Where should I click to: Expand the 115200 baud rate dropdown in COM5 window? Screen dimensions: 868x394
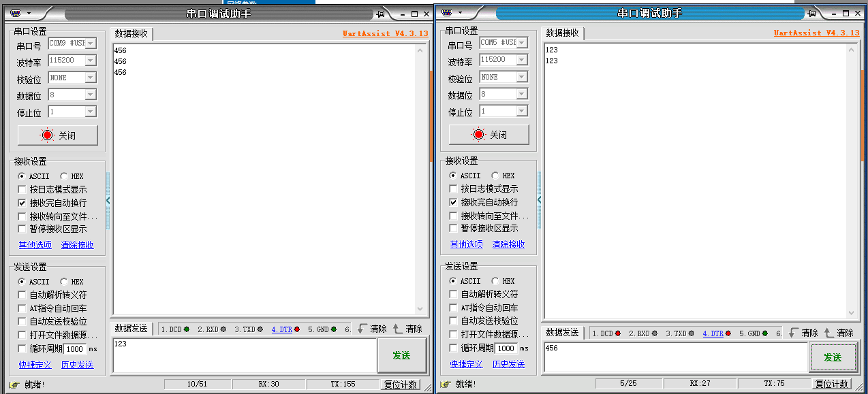[521, 59]
